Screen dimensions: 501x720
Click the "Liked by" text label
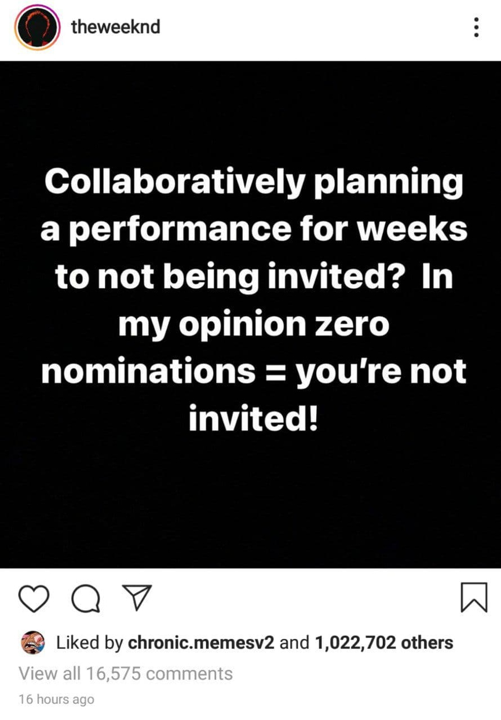[x=89, y=642]
